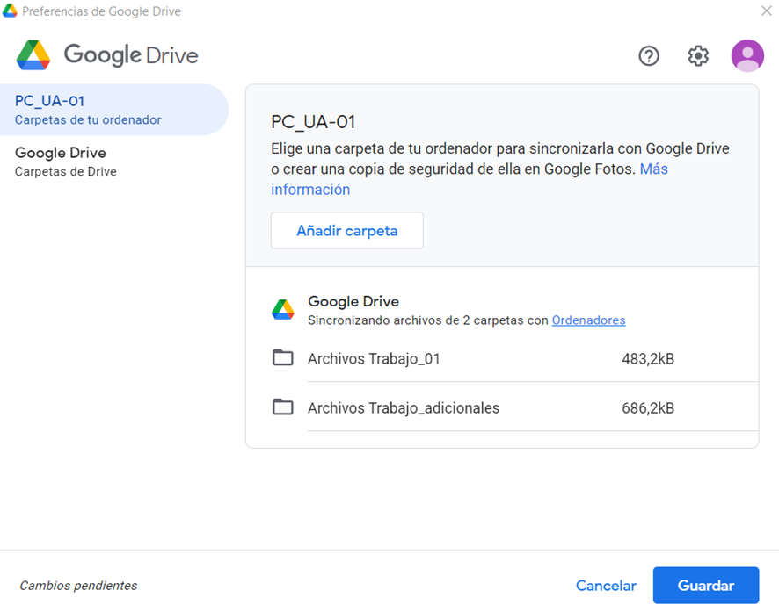This screenshot has height=612, width=779.
Task: Click Drive icon next to sync status
Action: click(x=282, y=310)
